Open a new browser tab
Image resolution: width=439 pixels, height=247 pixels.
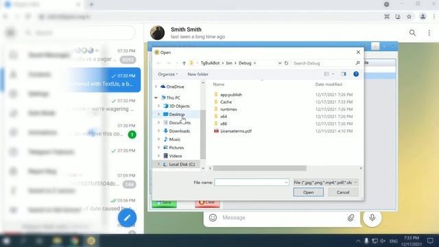coord(91,5)
